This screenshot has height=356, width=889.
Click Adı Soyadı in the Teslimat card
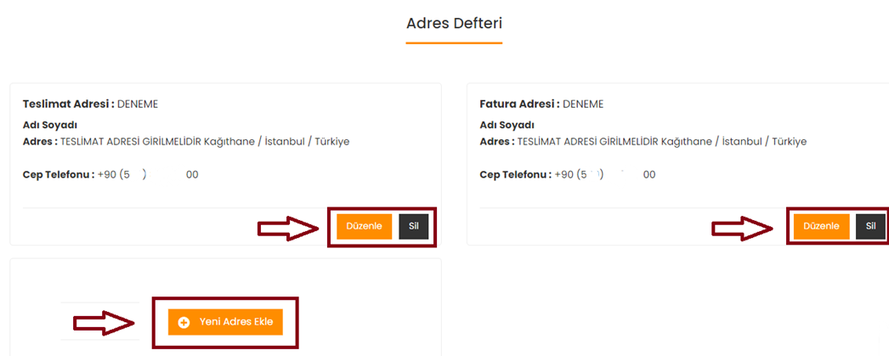(50, 125)
